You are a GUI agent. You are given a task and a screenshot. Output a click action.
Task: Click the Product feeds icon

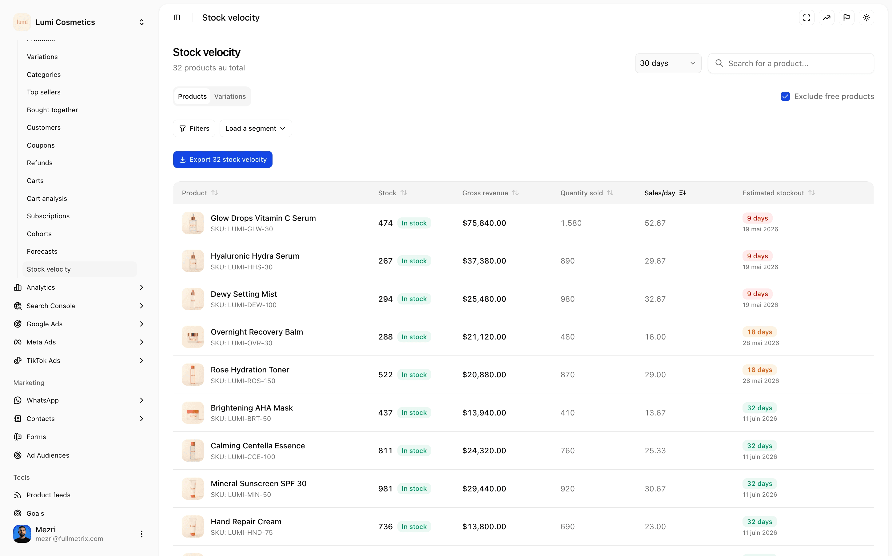[x=18, y=495]
